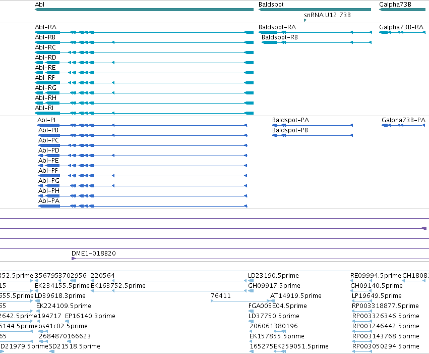Click the Abl-PI protein label

(x=46, y=120)
